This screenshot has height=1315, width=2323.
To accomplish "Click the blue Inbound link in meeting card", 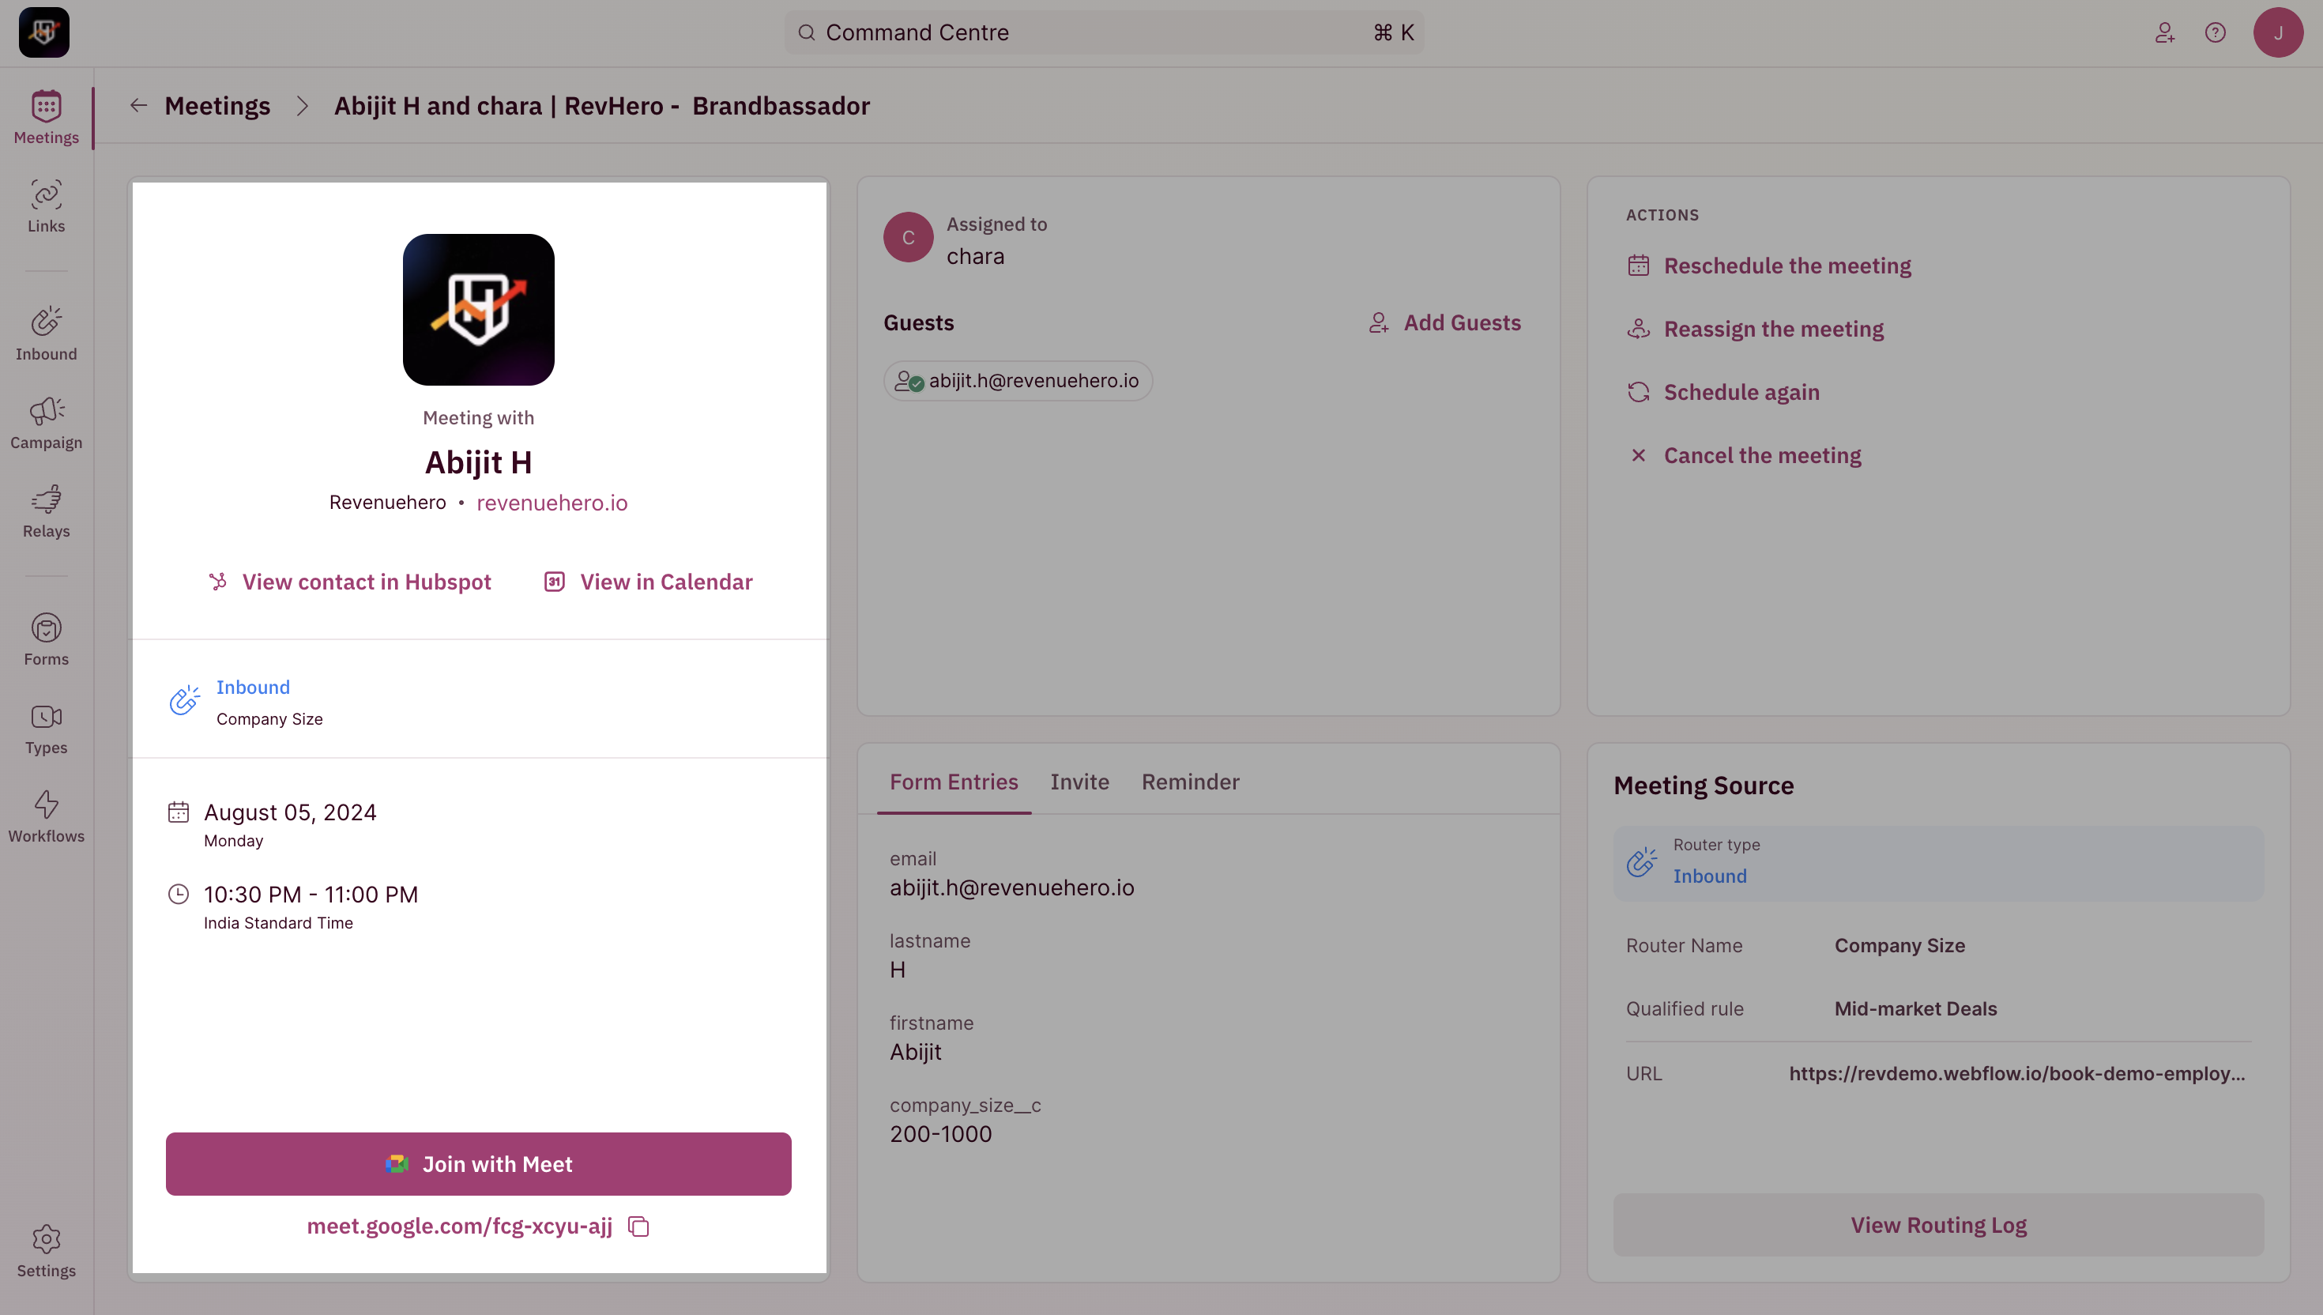I will pyautogui.click(x=253, y=688).
